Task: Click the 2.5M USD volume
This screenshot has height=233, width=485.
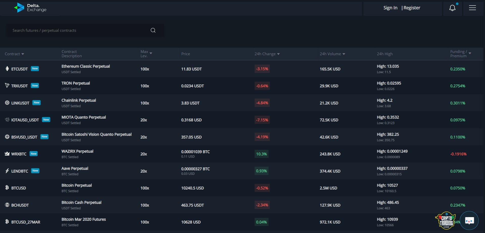Action: (328, 188)
